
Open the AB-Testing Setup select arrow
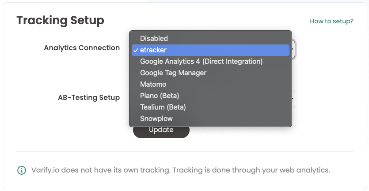coord(293,99)
